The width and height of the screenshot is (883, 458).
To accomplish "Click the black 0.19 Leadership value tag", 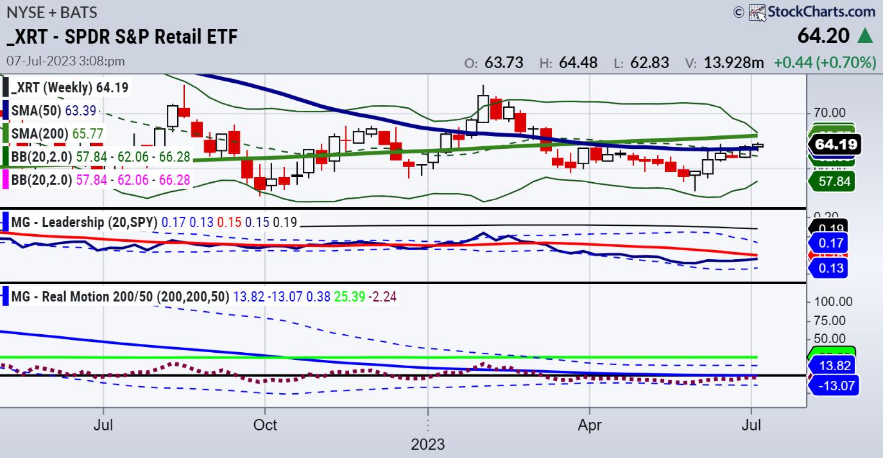I will pyautogui.click(x=829, y=226).
